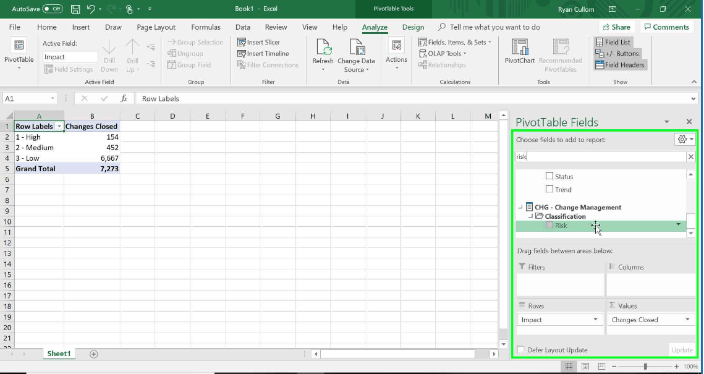This screenshot has width=704, height=374.
Task: Switch to the View tab
Action: (309, 27)
